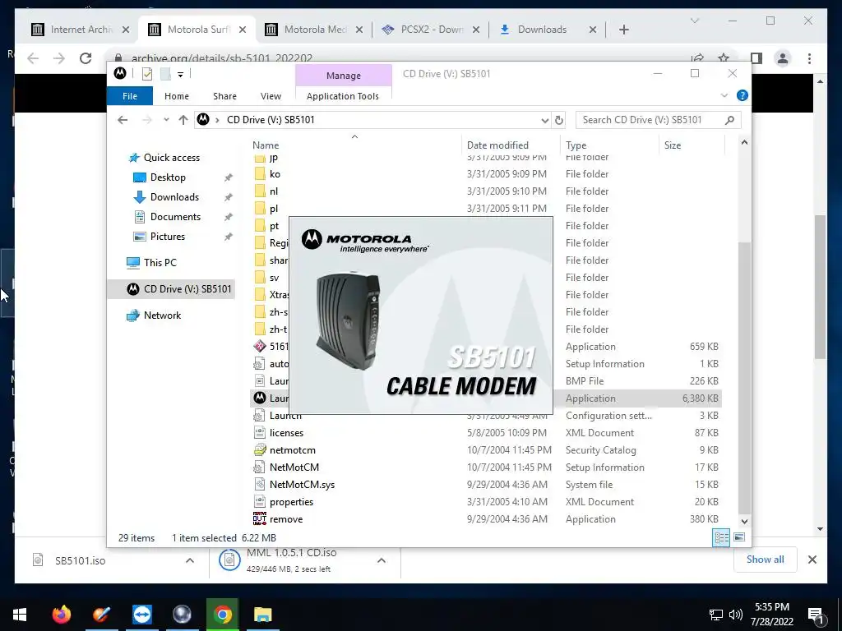Open recent locations dropdown in Explorer
Screen dimensions: 842x631
point(166,120)
